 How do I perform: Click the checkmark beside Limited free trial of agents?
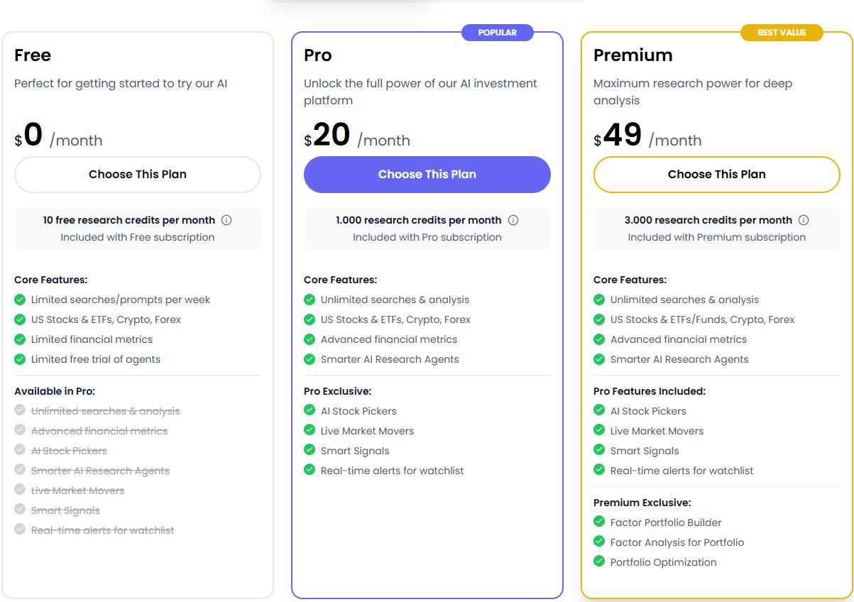coord(20,359)
